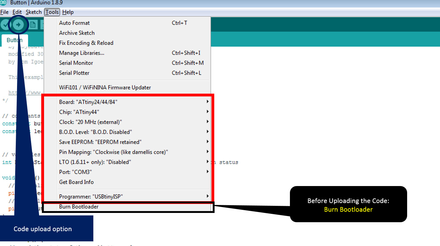440x246 pixels.
Task: Choose Auto Format from Tools menu
Action: coord(127,23)
